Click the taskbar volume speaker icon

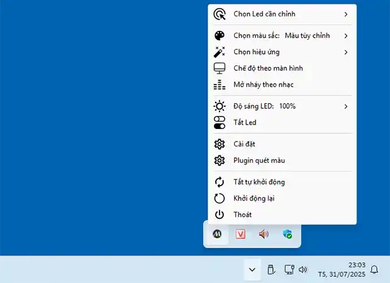click(303, 270)
